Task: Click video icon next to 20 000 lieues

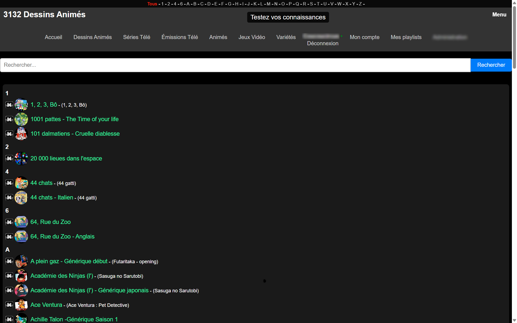Action: (x=9, y=158)
